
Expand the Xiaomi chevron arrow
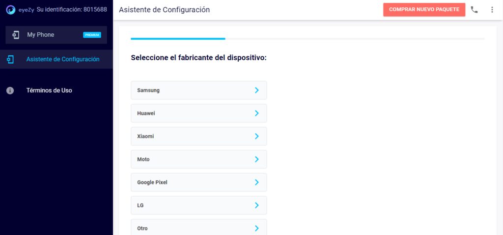(256, 136)
